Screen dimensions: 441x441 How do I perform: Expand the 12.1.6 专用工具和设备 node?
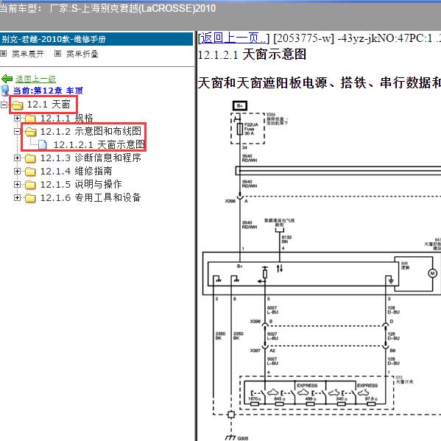[18, 198]
